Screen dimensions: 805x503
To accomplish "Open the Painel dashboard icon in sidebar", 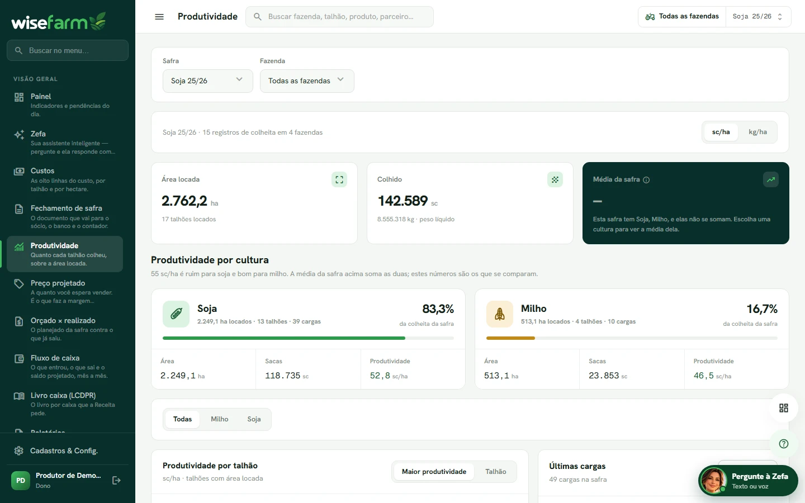I will (x=19, y=97).
